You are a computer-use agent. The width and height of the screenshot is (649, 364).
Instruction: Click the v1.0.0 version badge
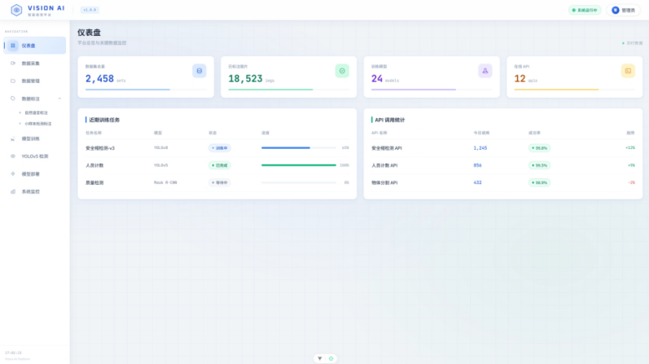coord(90,11)
